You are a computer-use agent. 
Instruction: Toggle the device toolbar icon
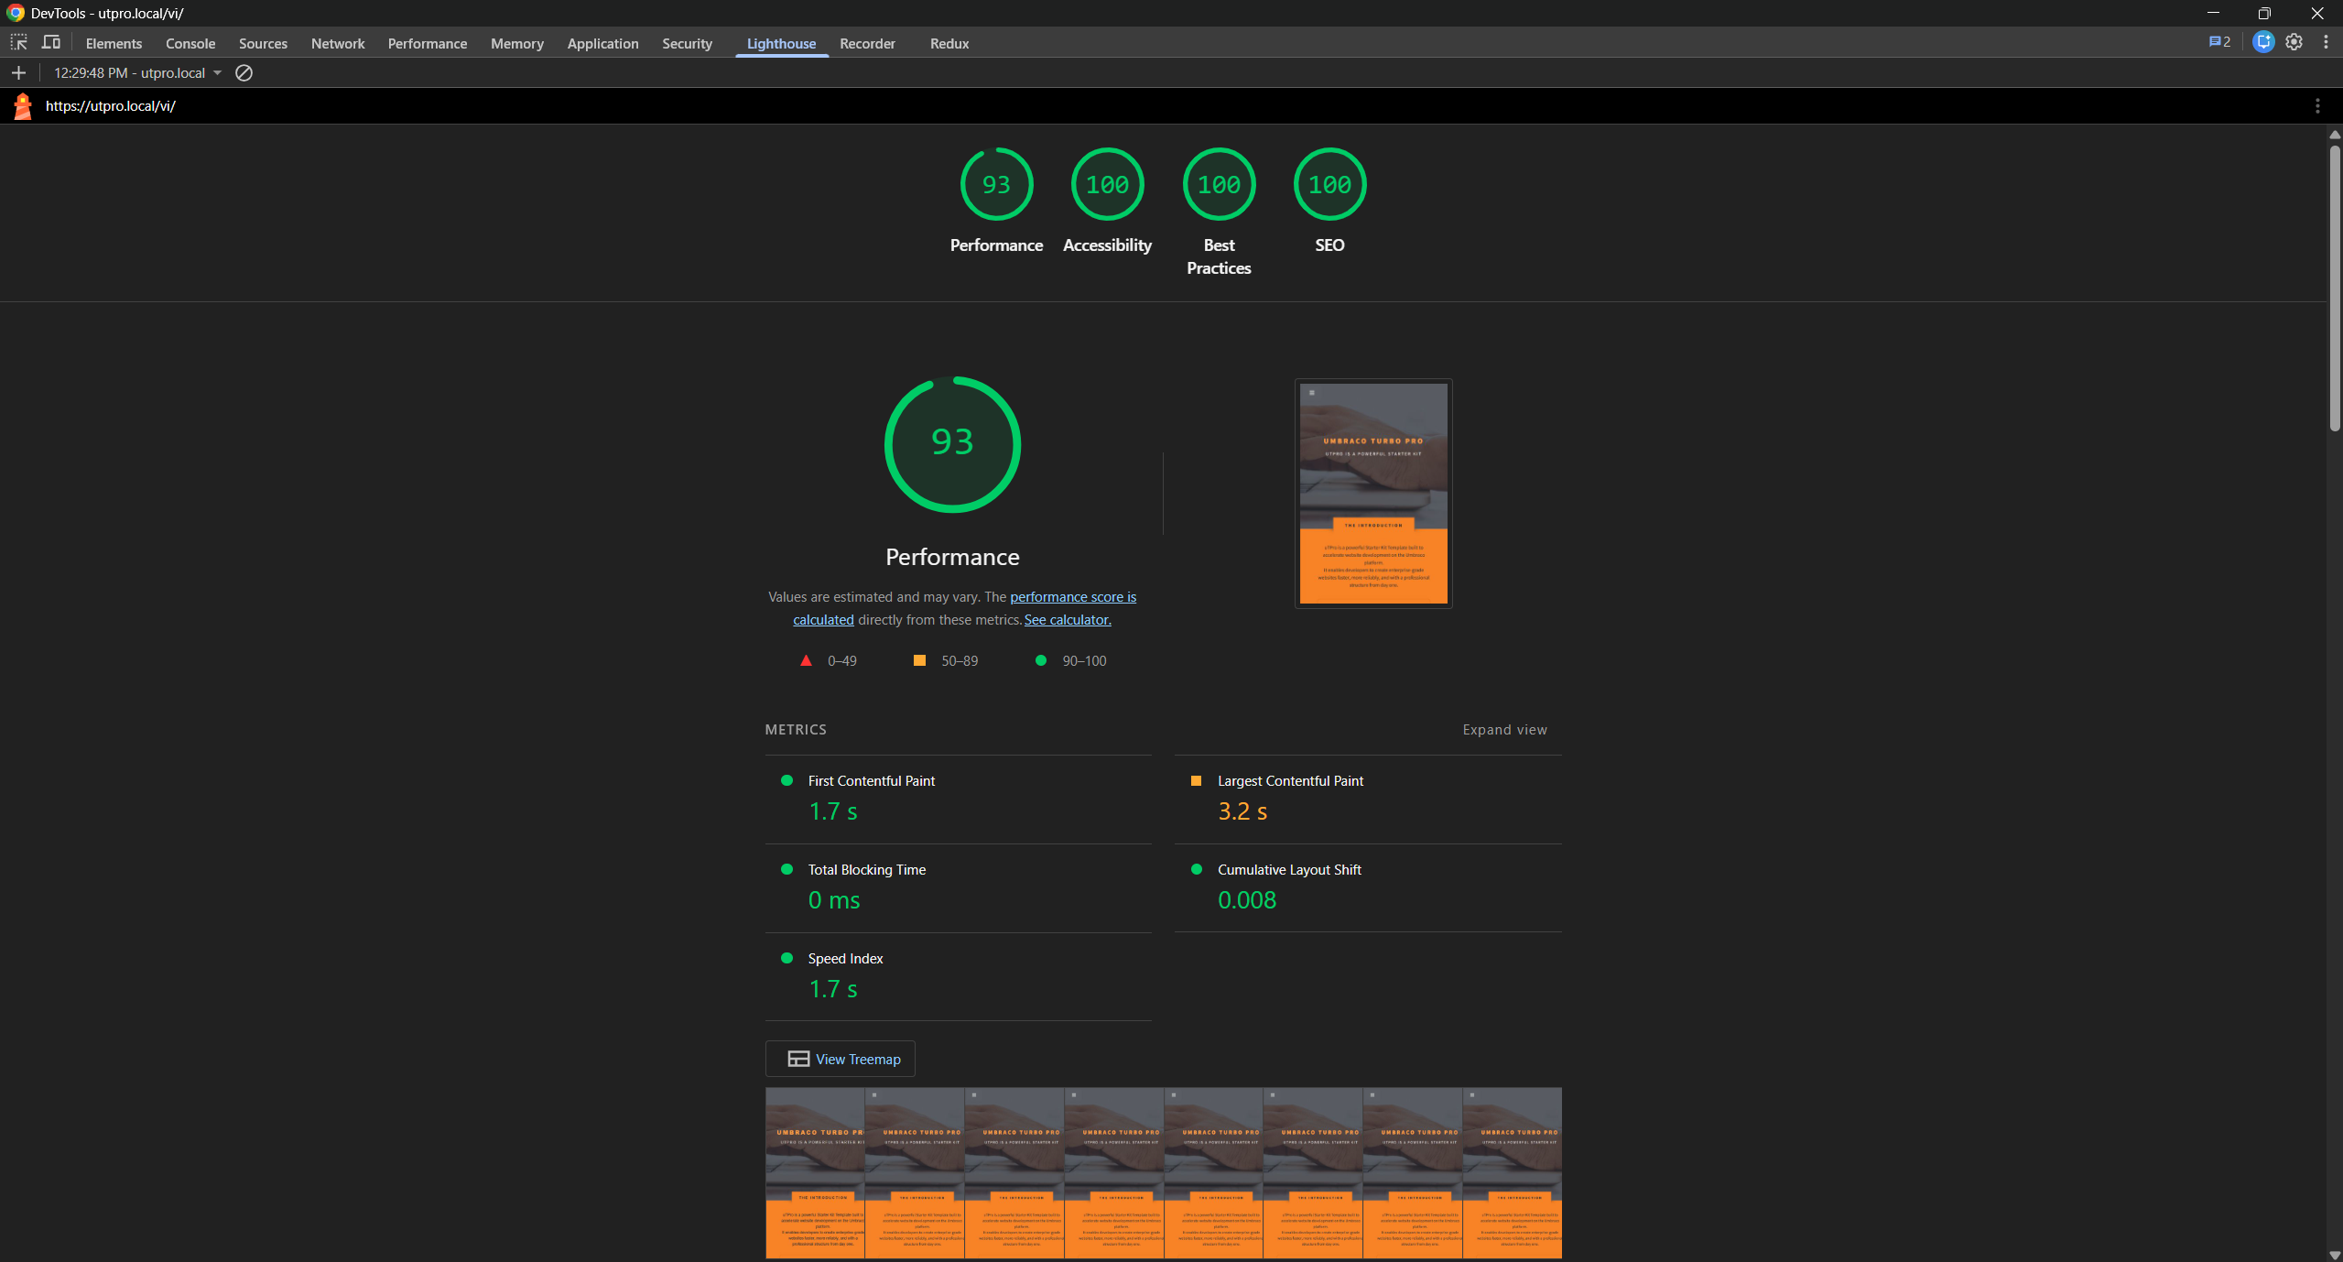click(51, 43)
